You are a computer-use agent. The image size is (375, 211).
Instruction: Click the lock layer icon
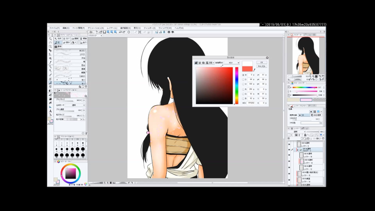coord(305,135)
